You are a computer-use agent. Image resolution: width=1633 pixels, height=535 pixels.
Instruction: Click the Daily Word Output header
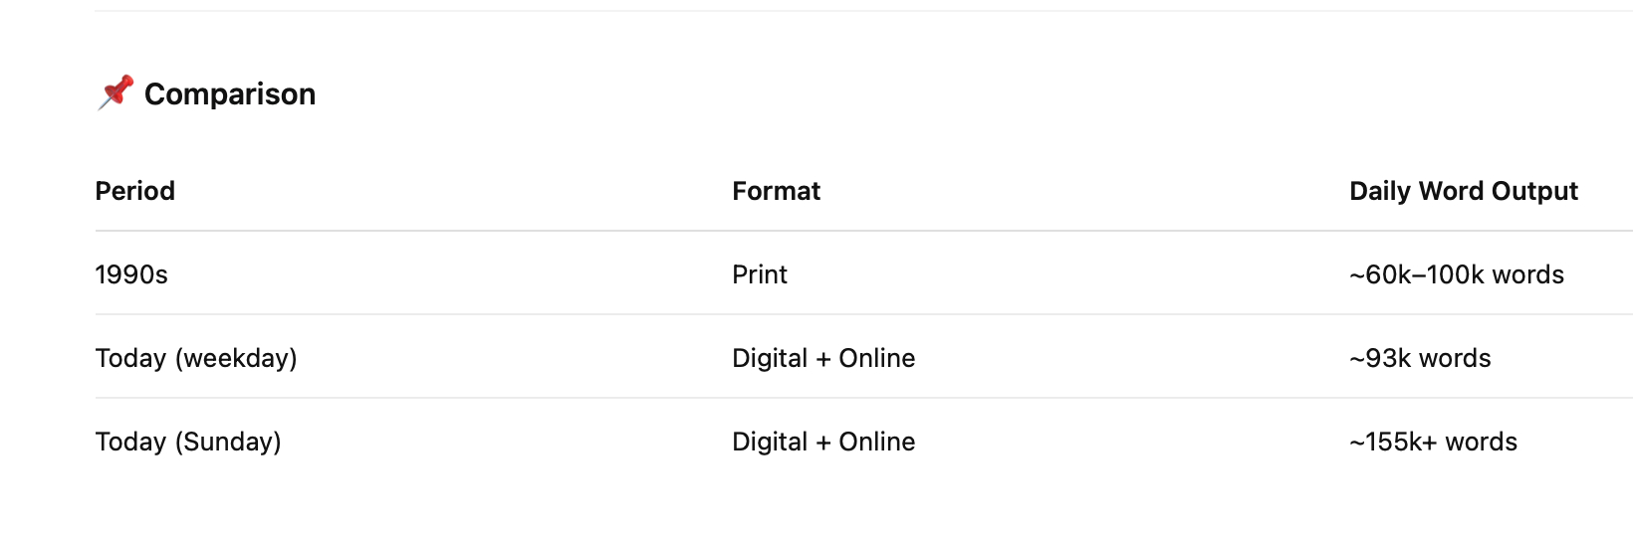(x=1463, y=191)
